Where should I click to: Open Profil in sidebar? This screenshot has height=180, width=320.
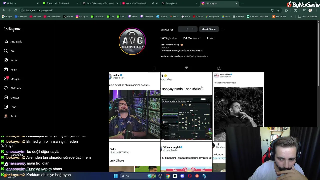pos(10,116)
